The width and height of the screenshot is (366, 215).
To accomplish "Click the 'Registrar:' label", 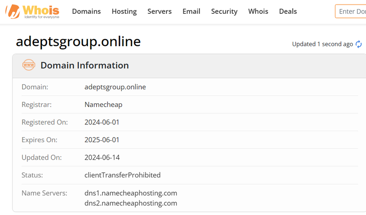I will pyautogui.click(x=37, y=105).
